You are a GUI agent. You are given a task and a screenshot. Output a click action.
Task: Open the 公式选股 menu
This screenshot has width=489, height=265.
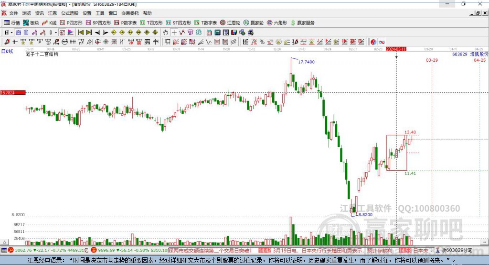70,13
